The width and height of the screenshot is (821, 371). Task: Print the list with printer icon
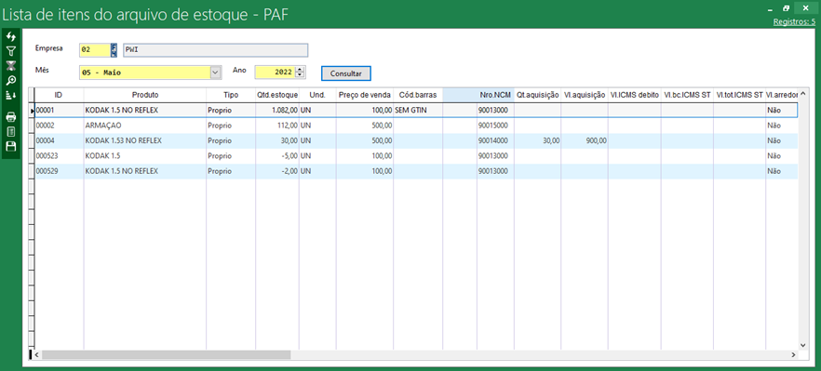[x=10, y=116]
